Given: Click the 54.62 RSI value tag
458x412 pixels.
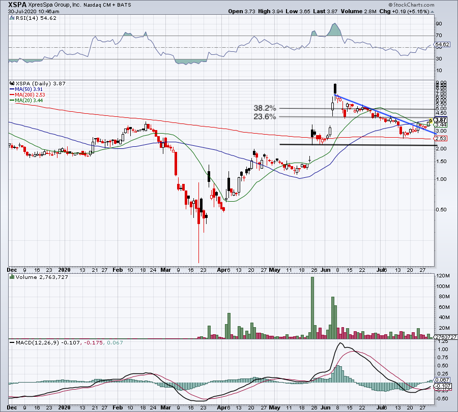Looking at the screenshot, I should 442,45.
